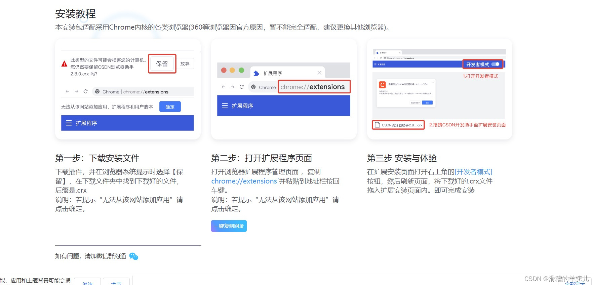Click the hamburger menu in step one 扩展程序 bar
Screen dimensions: 594x285
pyautogui.click(x=69, y=123)
